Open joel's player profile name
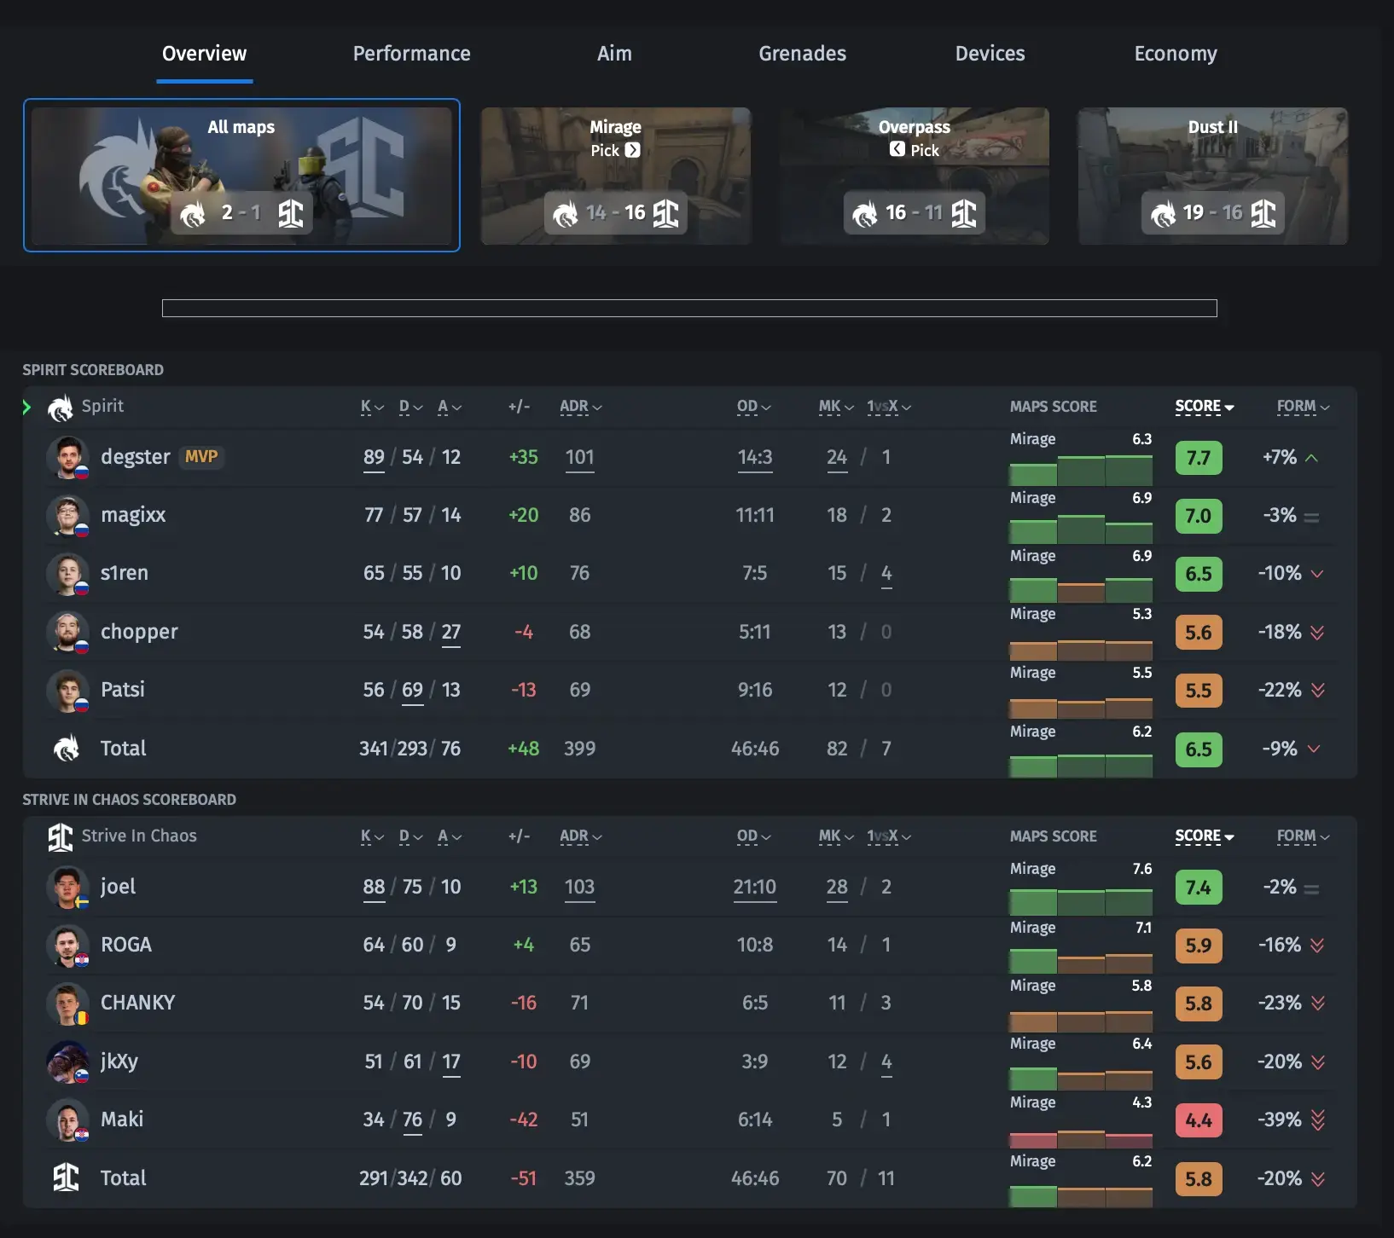This screenshot has width=1394, height=1238. (118, 887)
